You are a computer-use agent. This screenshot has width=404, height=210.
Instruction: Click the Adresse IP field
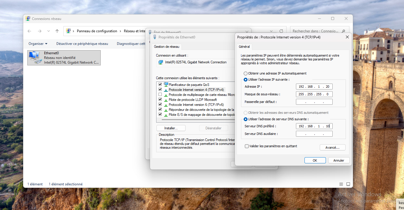click(x=314, y=87)
